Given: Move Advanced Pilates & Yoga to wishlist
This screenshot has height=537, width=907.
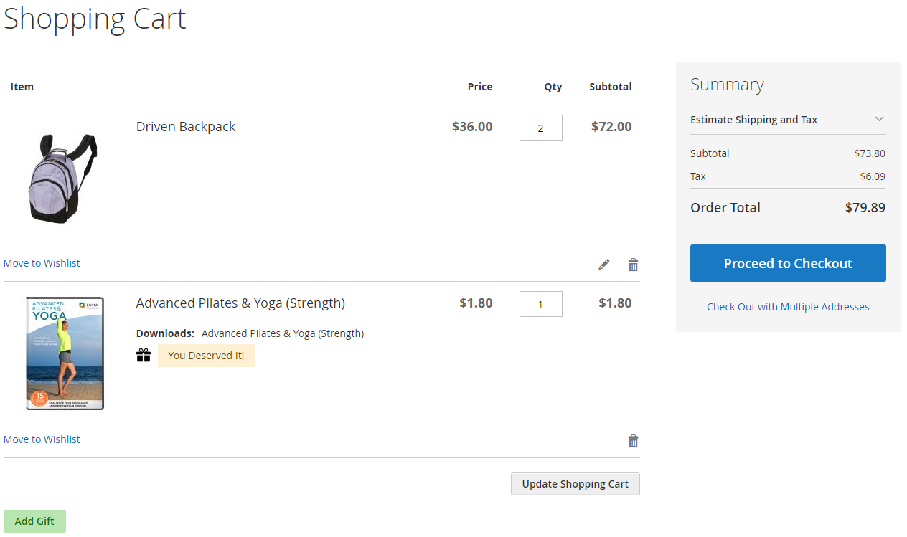Looking at the screenshot, I should [x=42, y=439].
